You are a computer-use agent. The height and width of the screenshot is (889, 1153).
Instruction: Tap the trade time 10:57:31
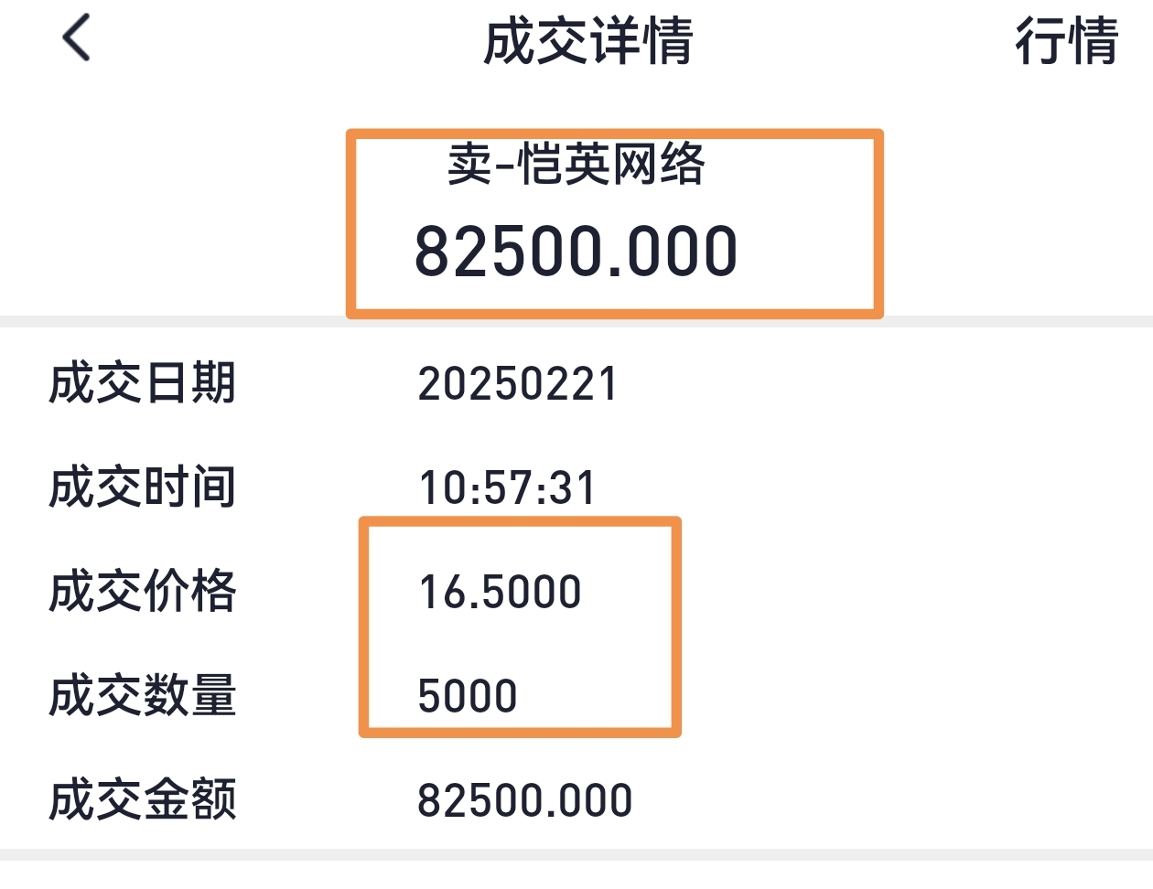pyautogui.click(x=507, y=488)
